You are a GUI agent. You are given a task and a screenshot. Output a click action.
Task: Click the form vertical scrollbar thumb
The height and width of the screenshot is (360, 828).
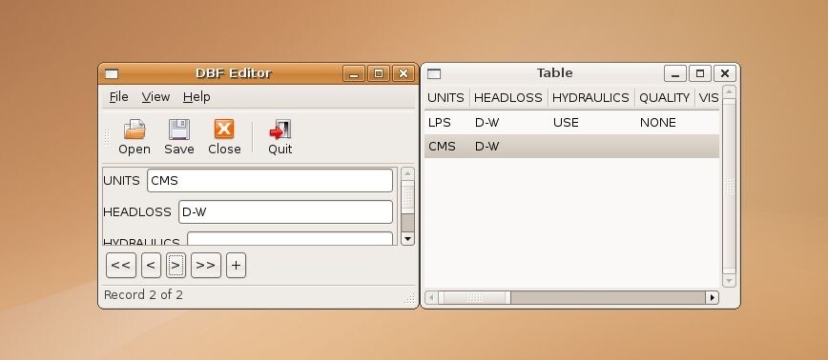[407, 196]
